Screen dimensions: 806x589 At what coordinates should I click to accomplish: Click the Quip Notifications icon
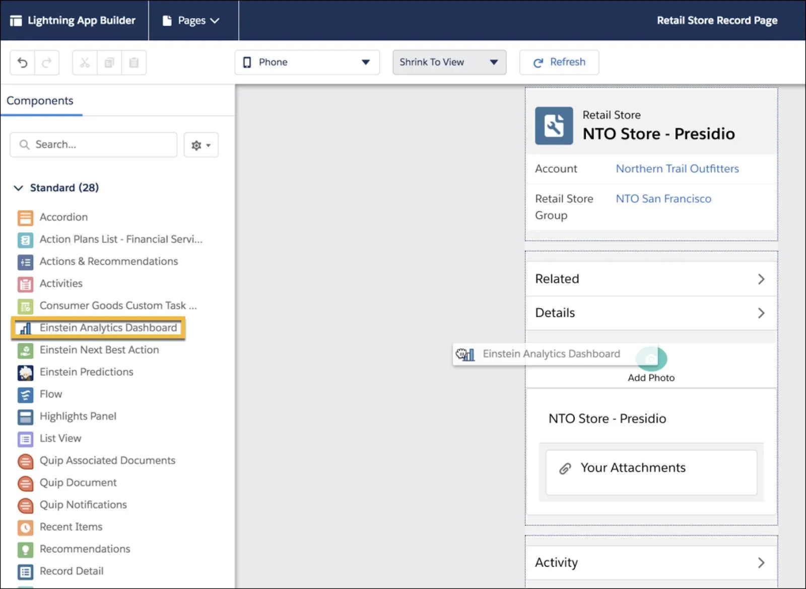[x=25, y=506]
